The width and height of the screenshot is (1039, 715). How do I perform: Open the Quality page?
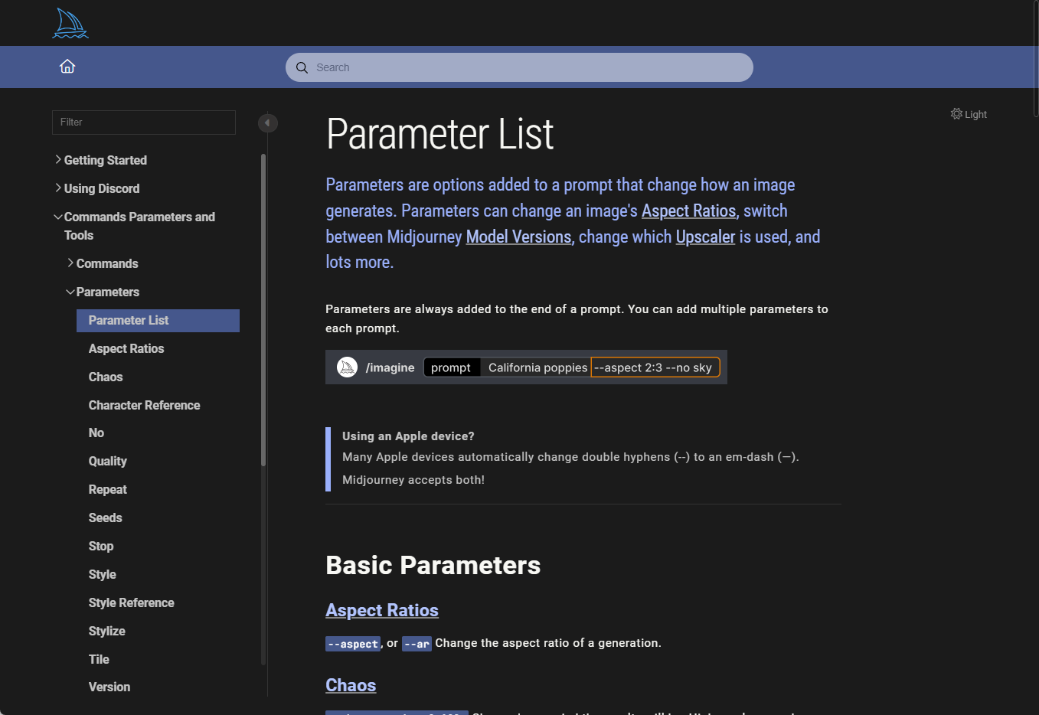click(108, 461)
